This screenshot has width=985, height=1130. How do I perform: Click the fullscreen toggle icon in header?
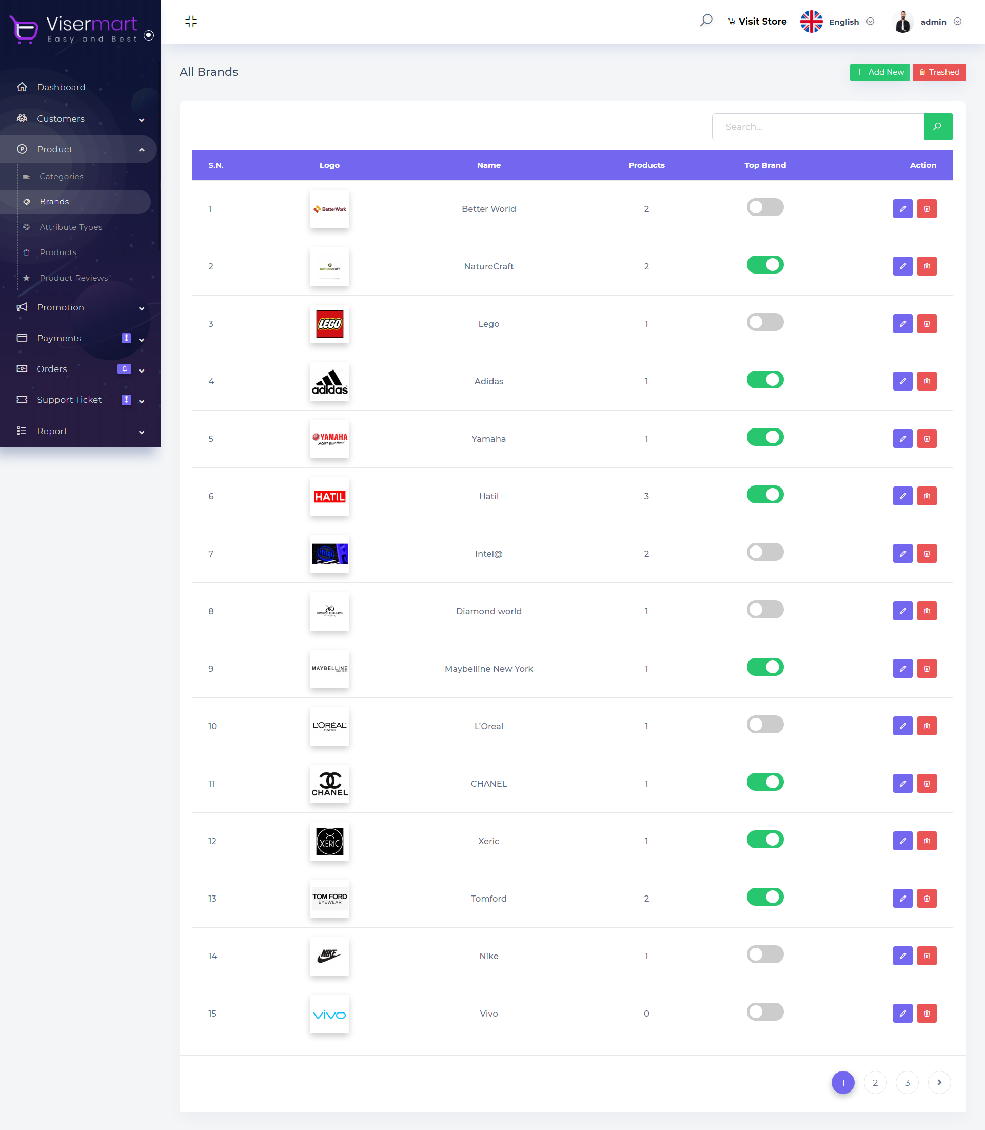(191, 22)
